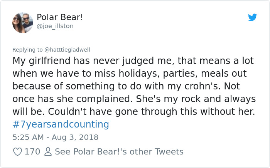Visit the @joe_illston handle link
Viewport: 270px width, 168px height.
point(55,26)
